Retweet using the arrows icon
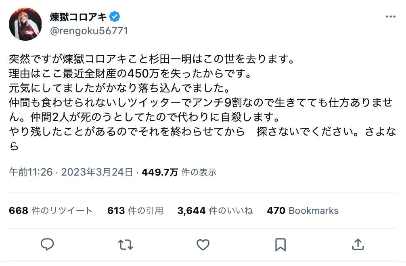This screenshot has width=406, height=266. point(126,245)
